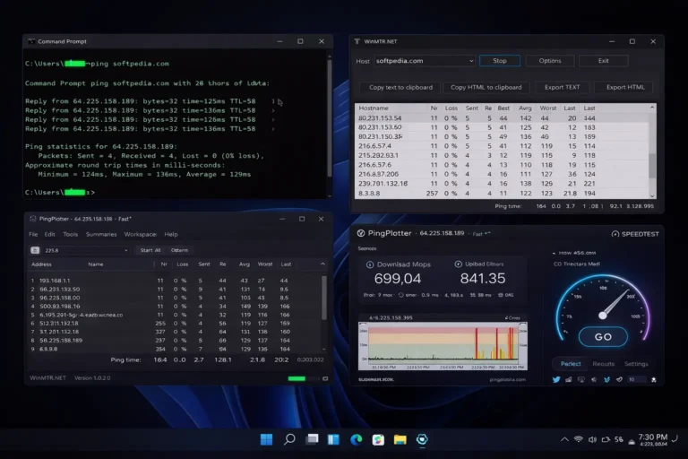Click the Options button in WinMTR
Viewport: 688px width, 459px height.
click(550, 61)
